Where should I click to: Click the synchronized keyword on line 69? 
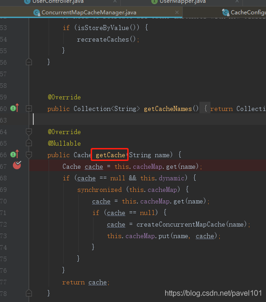[99, 190]
